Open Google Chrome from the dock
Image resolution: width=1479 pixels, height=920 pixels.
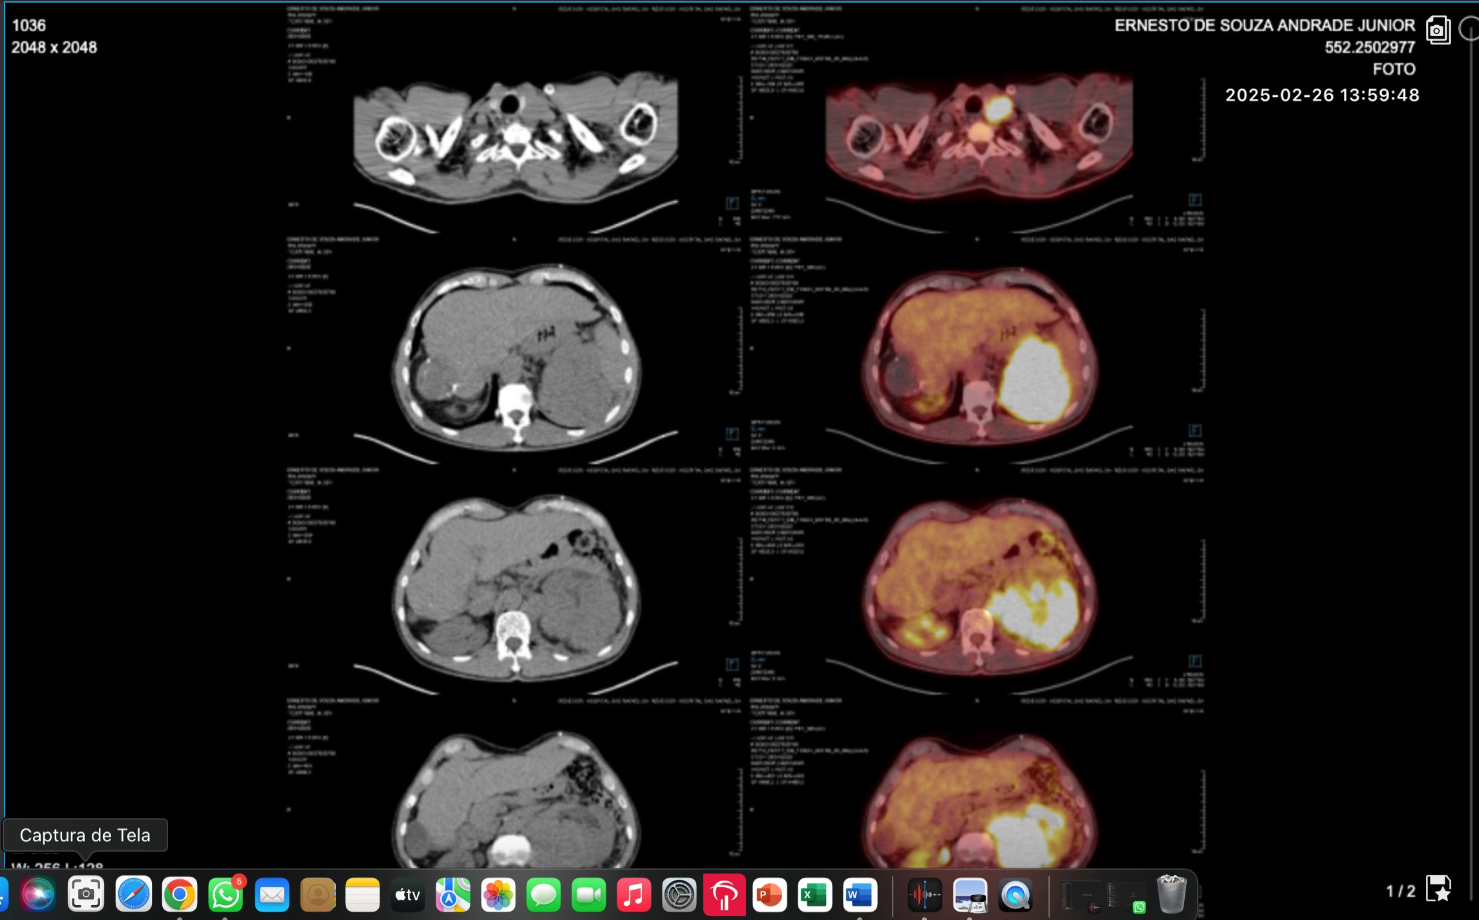click(179, 895)
